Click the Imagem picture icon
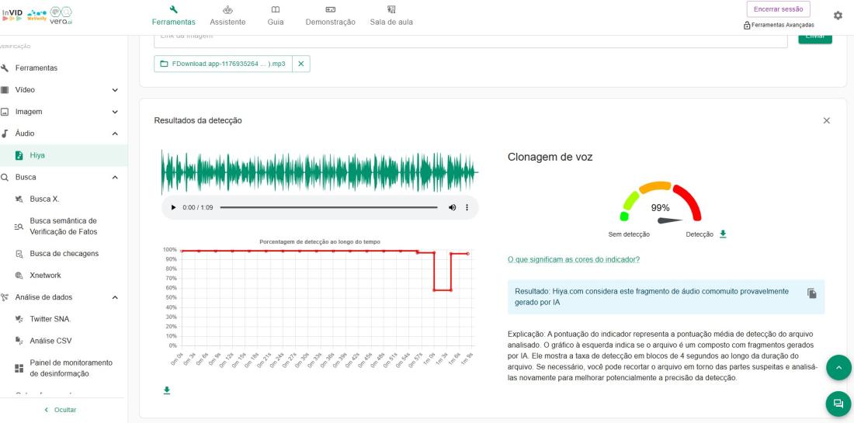The image size is (854, 423). point(5,112)
